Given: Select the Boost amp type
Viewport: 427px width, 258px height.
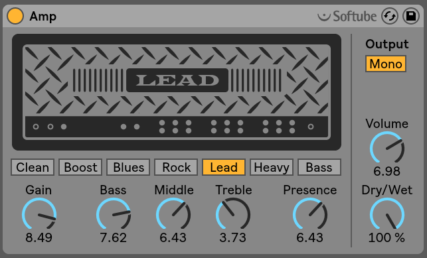Looking at the screenshot, I should (x=80, y=167).
